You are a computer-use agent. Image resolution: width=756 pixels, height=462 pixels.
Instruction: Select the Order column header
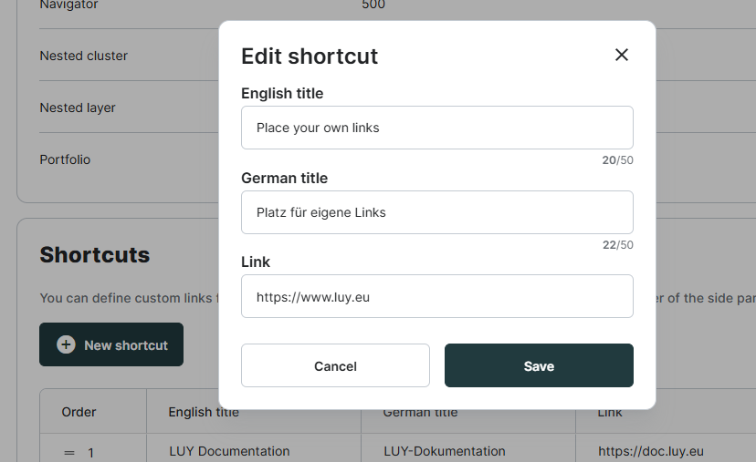(x=79, y=412)
